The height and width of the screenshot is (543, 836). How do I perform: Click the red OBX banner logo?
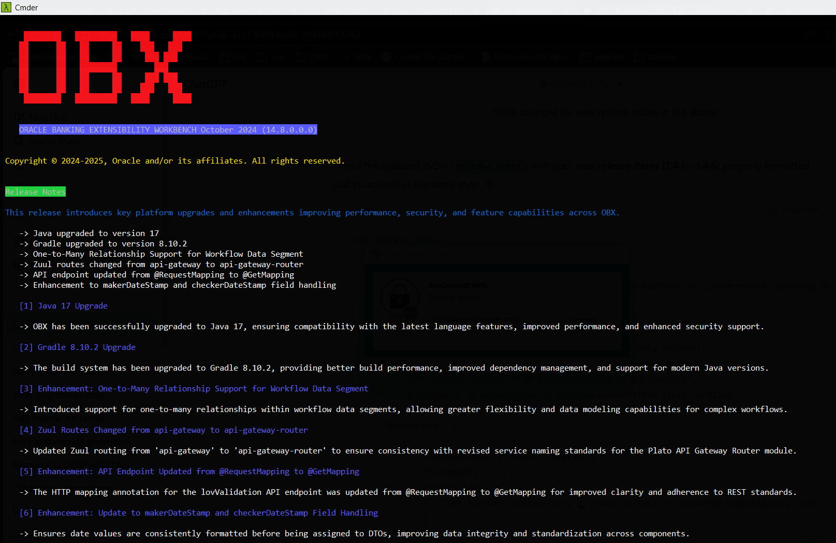click(x=105, y=67)
